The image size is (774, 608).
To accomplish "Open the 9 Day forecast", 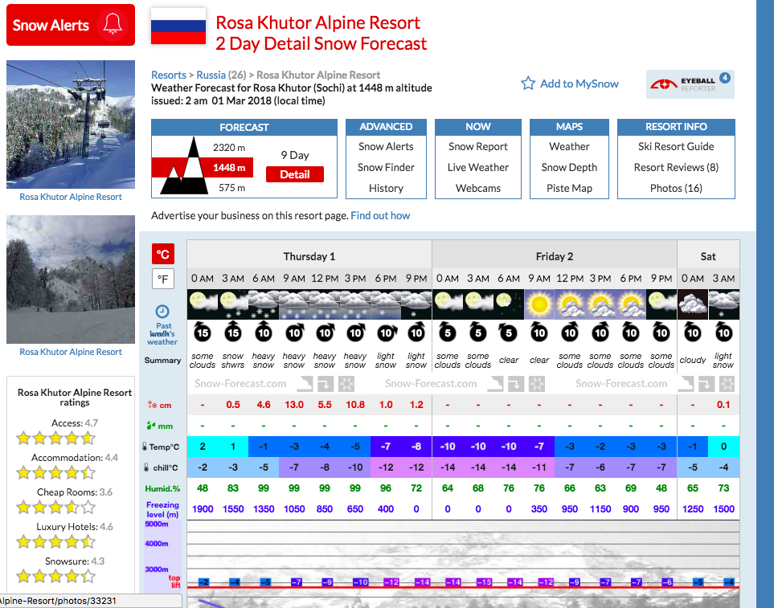I will [x=295, y=155].
